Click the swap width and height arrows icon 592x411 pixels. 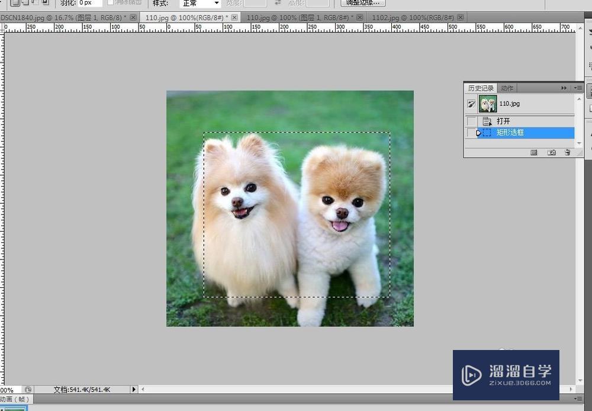pyautogui.click(x=278, y=3)
